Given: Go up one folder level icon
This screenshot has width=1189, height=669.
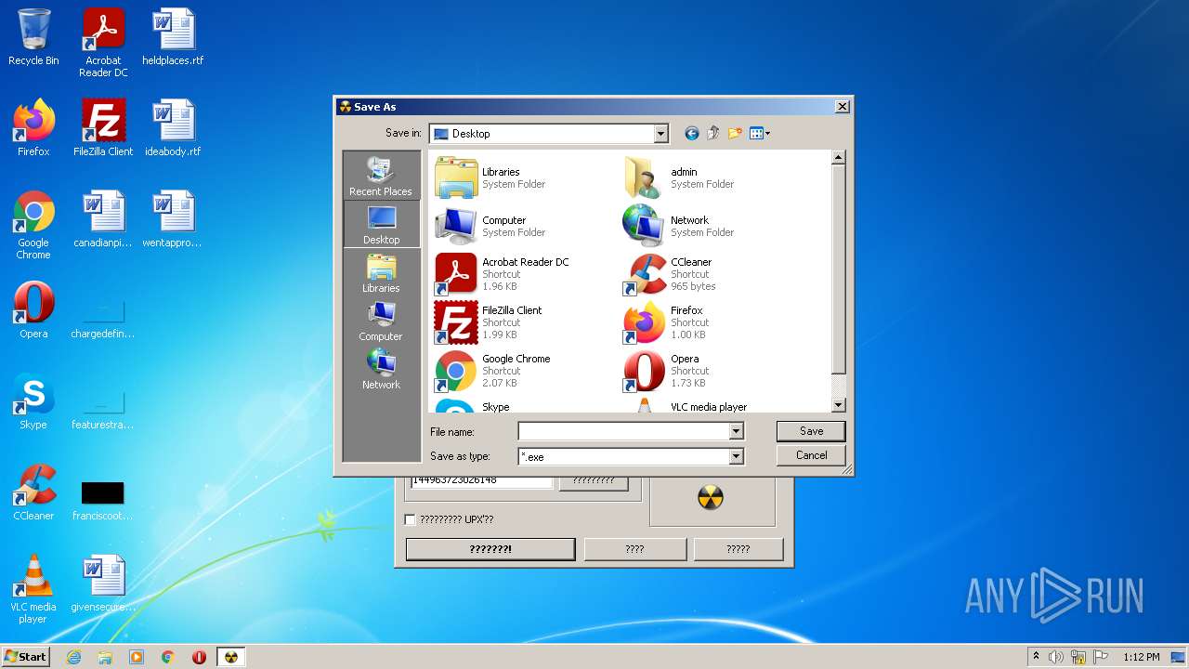Looking at the screenshot, I should tap(713, 134).
